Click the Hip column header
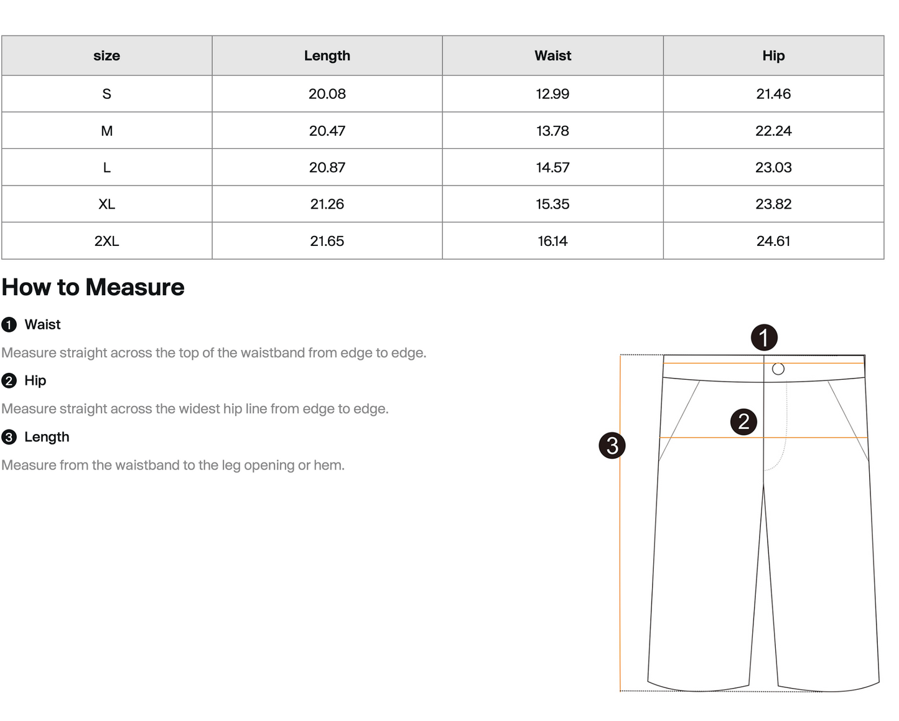Image resolution: width=899 pixels, height=721 pixels. pos(773,55)
